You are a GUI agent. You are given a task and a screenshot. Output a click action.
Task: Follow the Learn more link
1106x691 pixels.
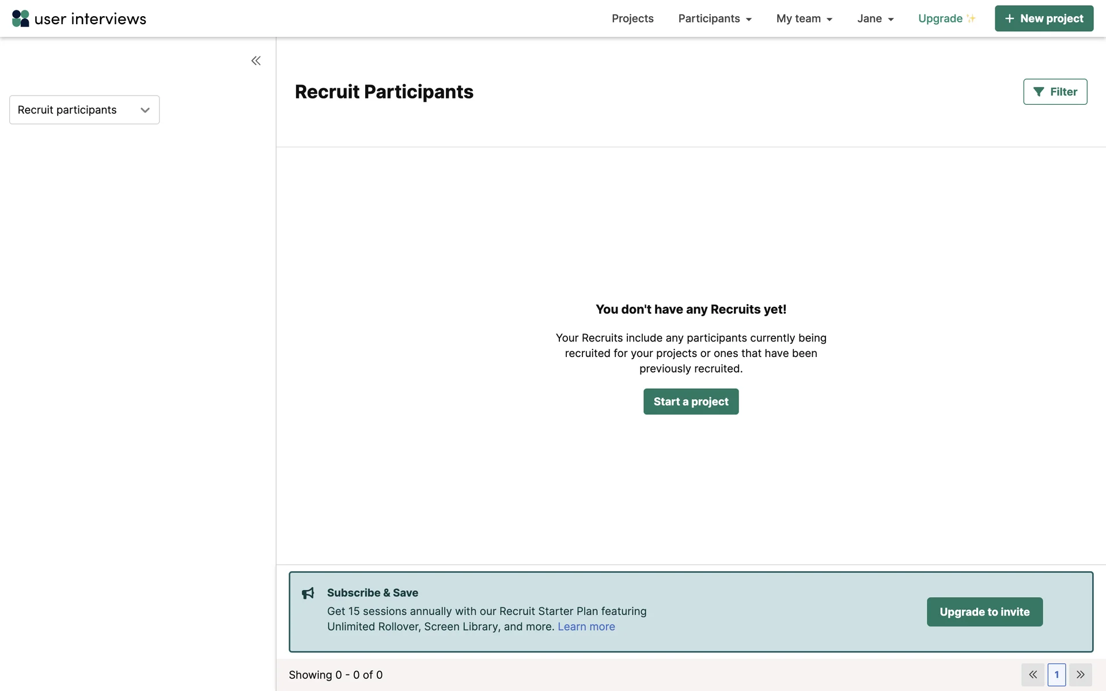[586, 627]
